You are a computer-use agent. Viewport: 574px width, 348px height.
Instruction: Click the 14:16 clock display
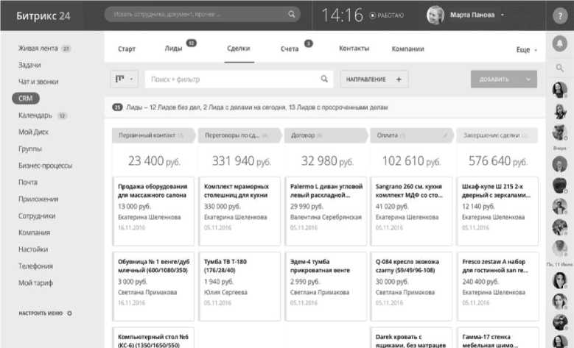point(343,15)
